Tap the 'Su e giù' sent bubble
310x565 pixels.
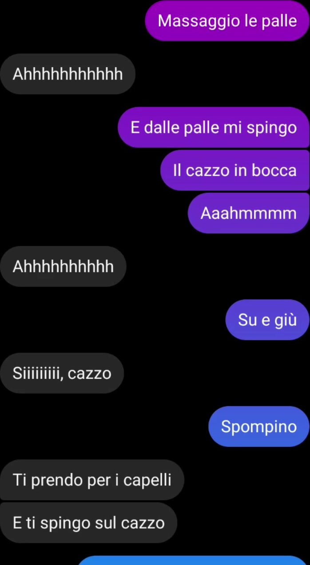pyautogui.click(x=267, y=320)
